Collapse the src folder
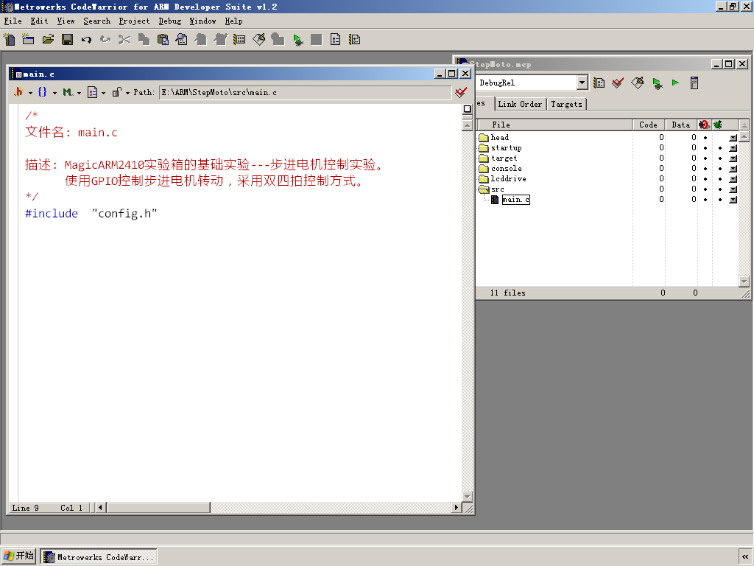The width and height of the screenshot is (754, 566). pyautogui.click(x=484, y=189)
